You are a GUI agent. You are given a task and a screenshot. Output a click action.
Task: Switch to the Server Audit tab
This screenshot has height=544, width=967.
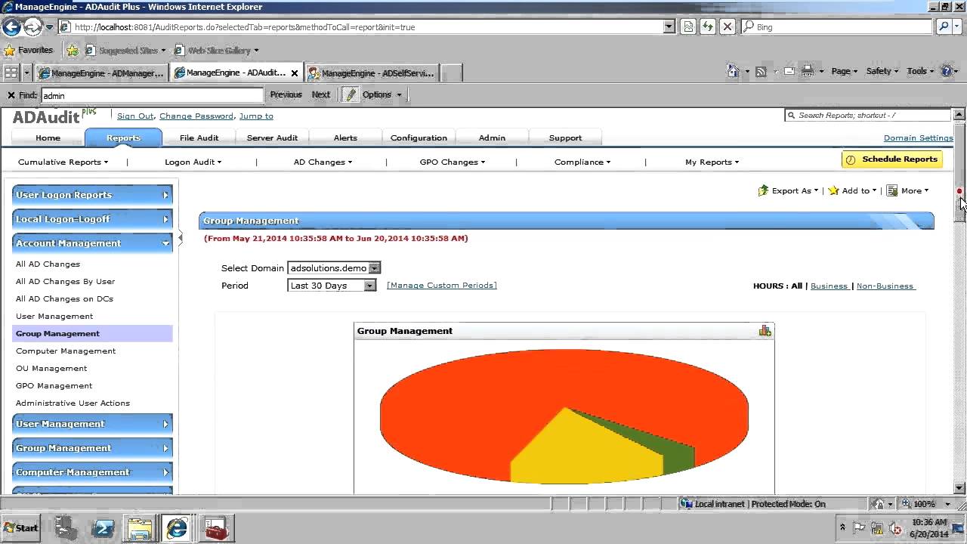[x=272, y=138]
